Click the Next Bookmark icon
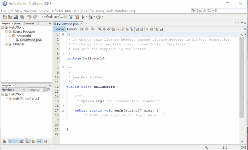Screen dimensions: 248x150 pyautogui.click(x=127, y=29)
